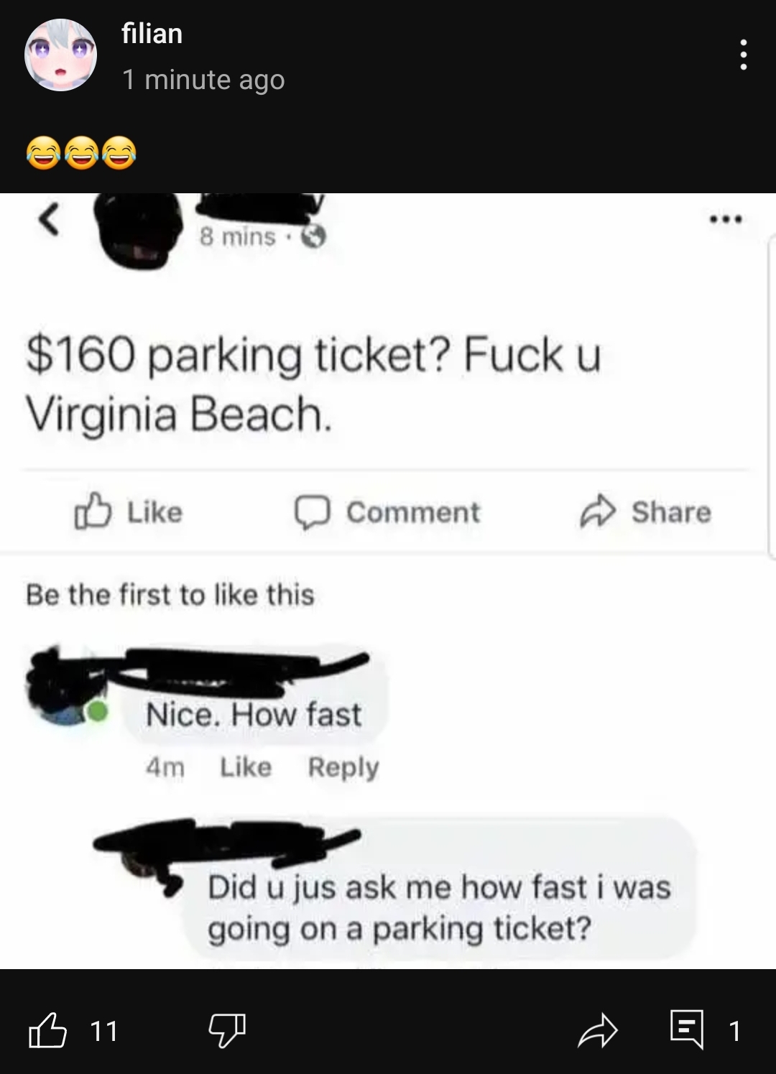Click the '$160 parking ticket' post text
The height and width of the screenshot is (1074, 776).
(x=313, y=384)
